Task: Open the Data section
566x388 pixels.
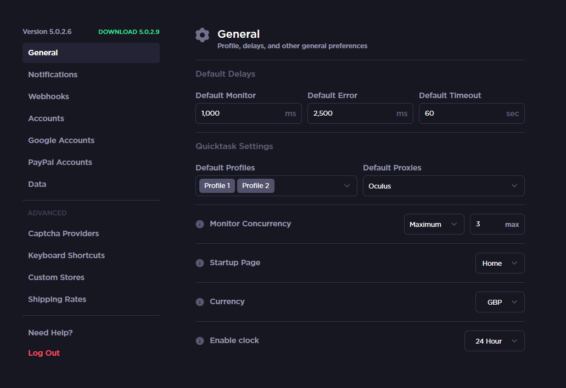Action: click(x=37, y=185)
